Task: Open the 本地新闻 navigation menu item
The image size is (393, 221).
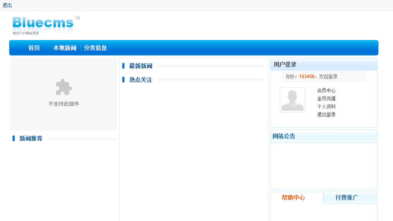Action: tap(64, 48)
